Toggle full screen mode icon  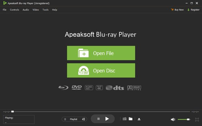[197, 119]
